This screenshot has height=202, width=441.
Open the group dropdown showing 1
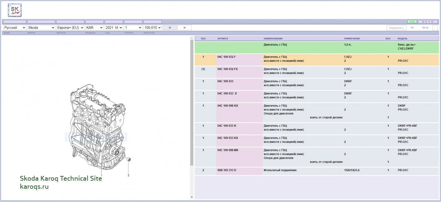coord(133,28)
